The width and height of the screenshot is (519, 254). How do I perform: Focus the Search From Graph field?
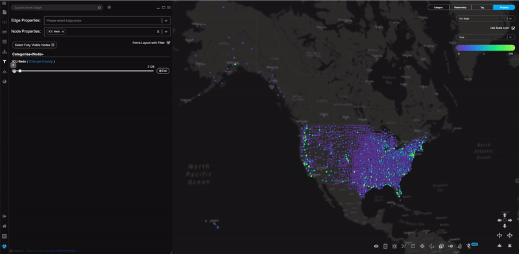(56, 7)
